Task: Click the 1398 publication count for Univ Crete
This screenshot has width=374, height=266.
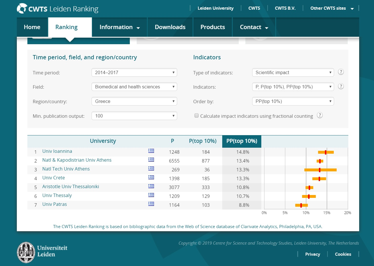Action: 174,178
